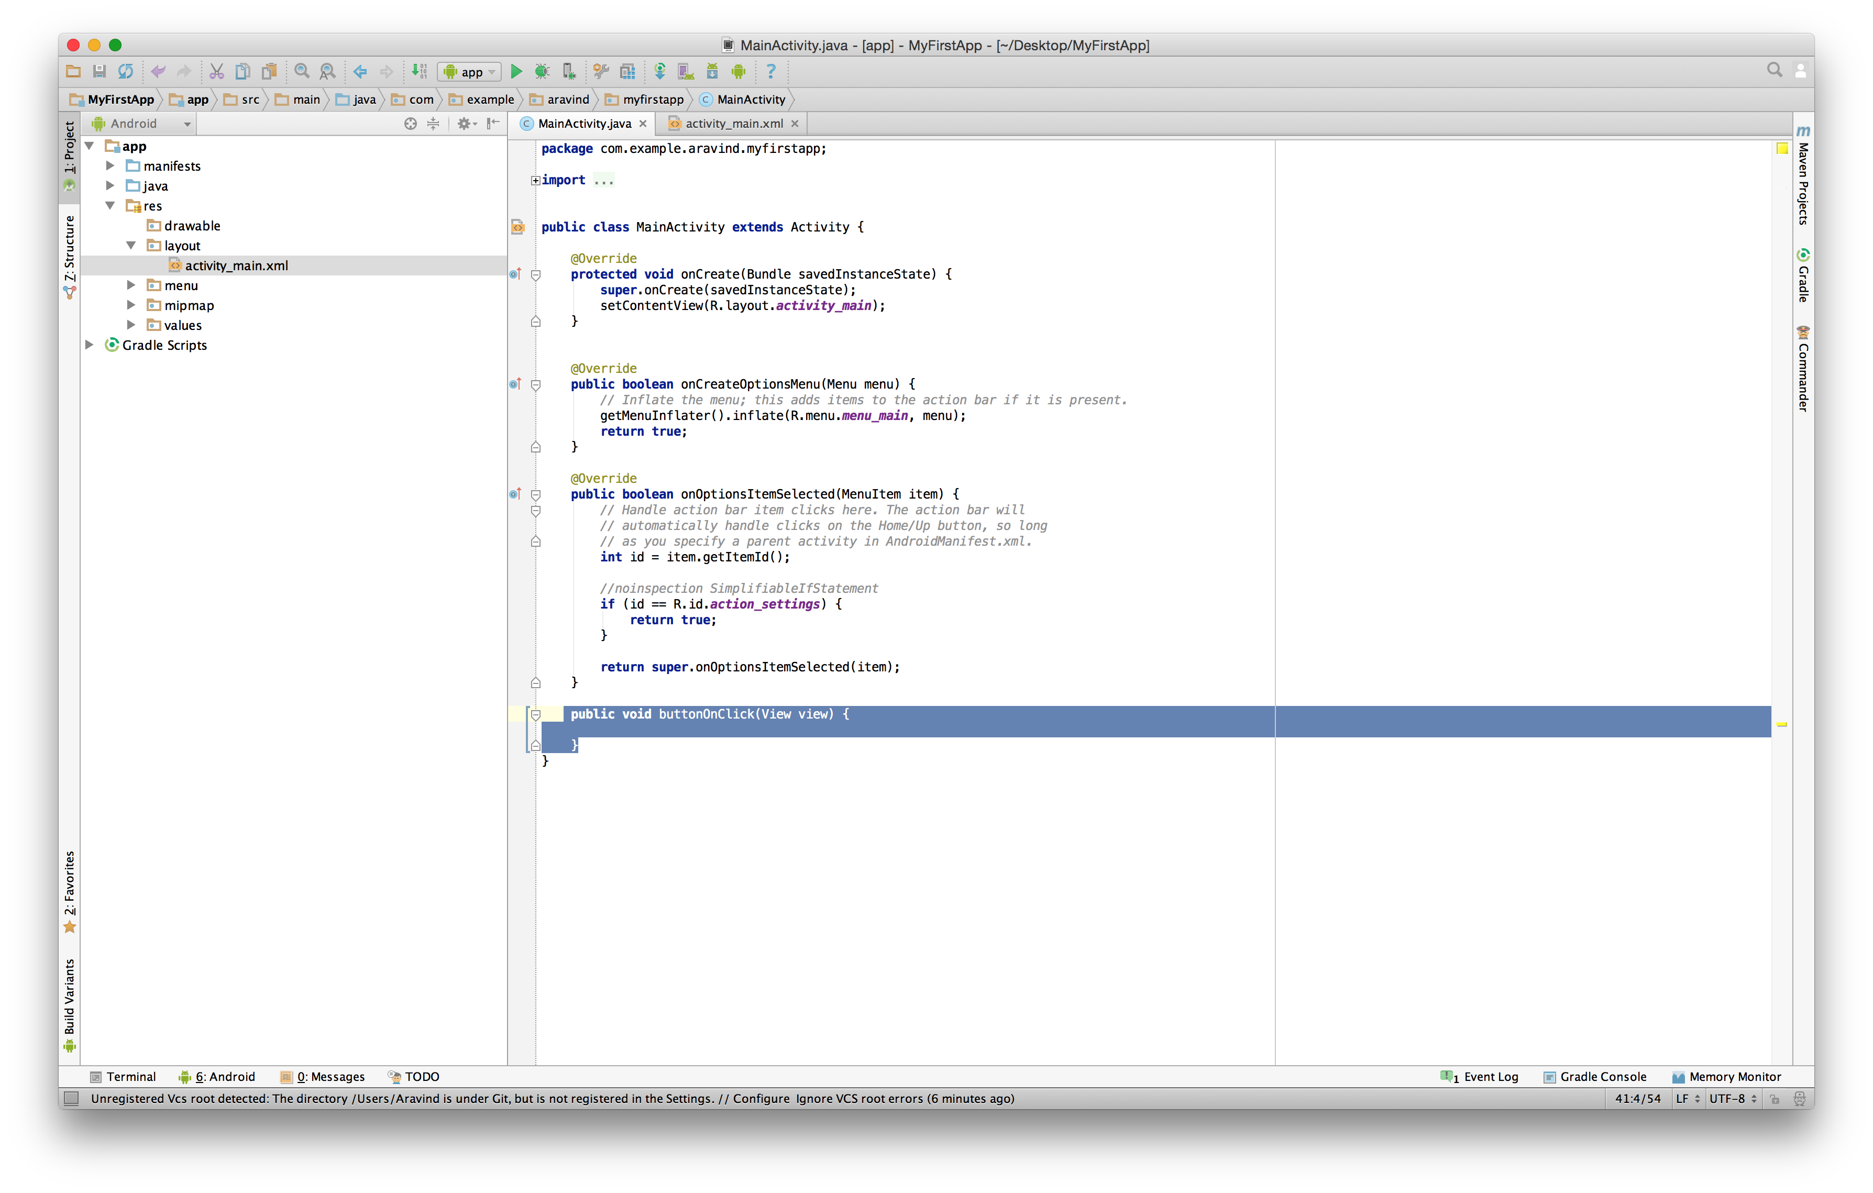Click the Save All floppy disk icon
The width and height of the screenshot is (1873, 1193).
click(99, 72)
